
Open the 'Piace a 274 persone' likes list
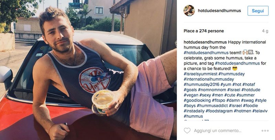203,31
